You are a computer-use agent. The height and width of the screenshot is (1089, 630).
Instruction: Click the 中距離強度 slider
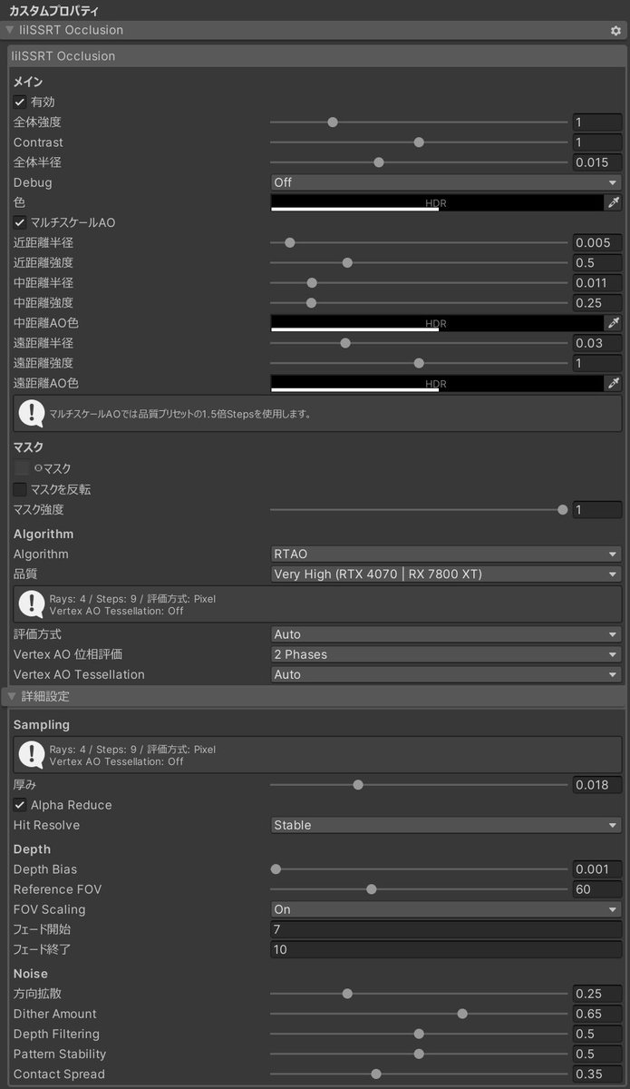click(419, 302)
